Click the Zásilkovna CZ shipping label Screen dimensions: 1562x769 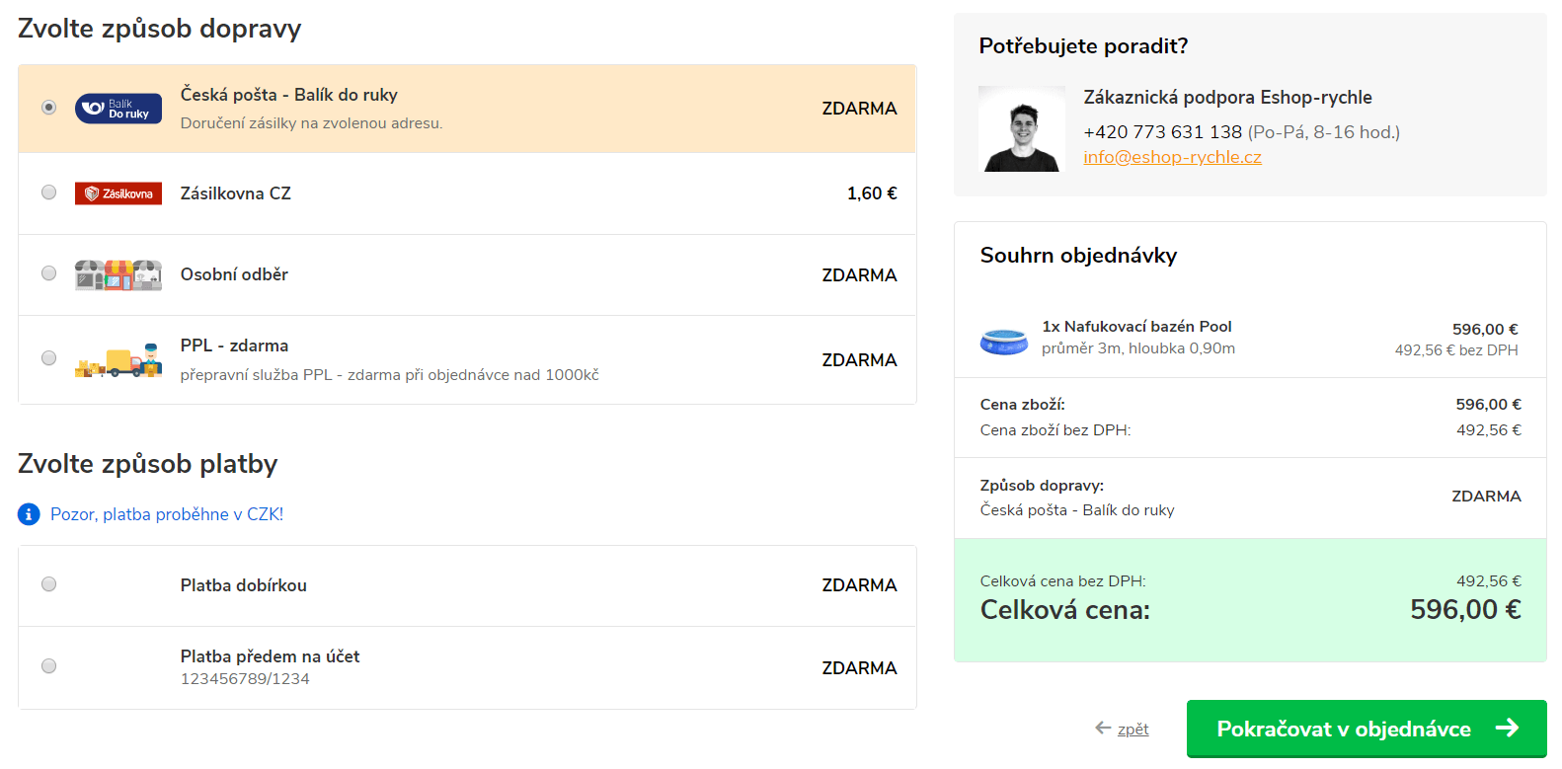pyautogui.click(x=236, y=193)
